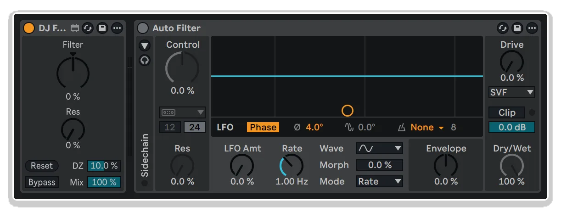Click the metronome quantize icon
This screenshot has width=561, height=213.
click(402, 128)
